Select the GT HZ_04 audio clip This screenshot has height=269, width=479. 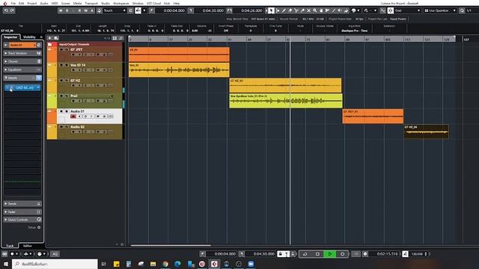426,132
